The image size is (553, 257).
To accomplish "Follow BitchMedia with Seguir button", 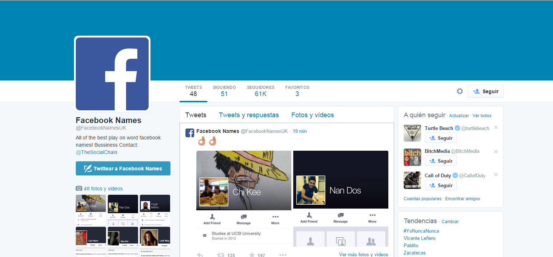I will [440, 161].
